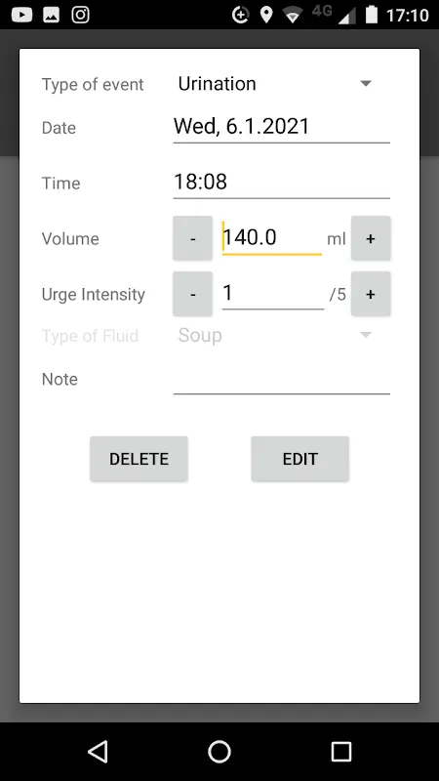Decrease volume with the minus button
Screen dimensions: 439x781
pos(192,238)
